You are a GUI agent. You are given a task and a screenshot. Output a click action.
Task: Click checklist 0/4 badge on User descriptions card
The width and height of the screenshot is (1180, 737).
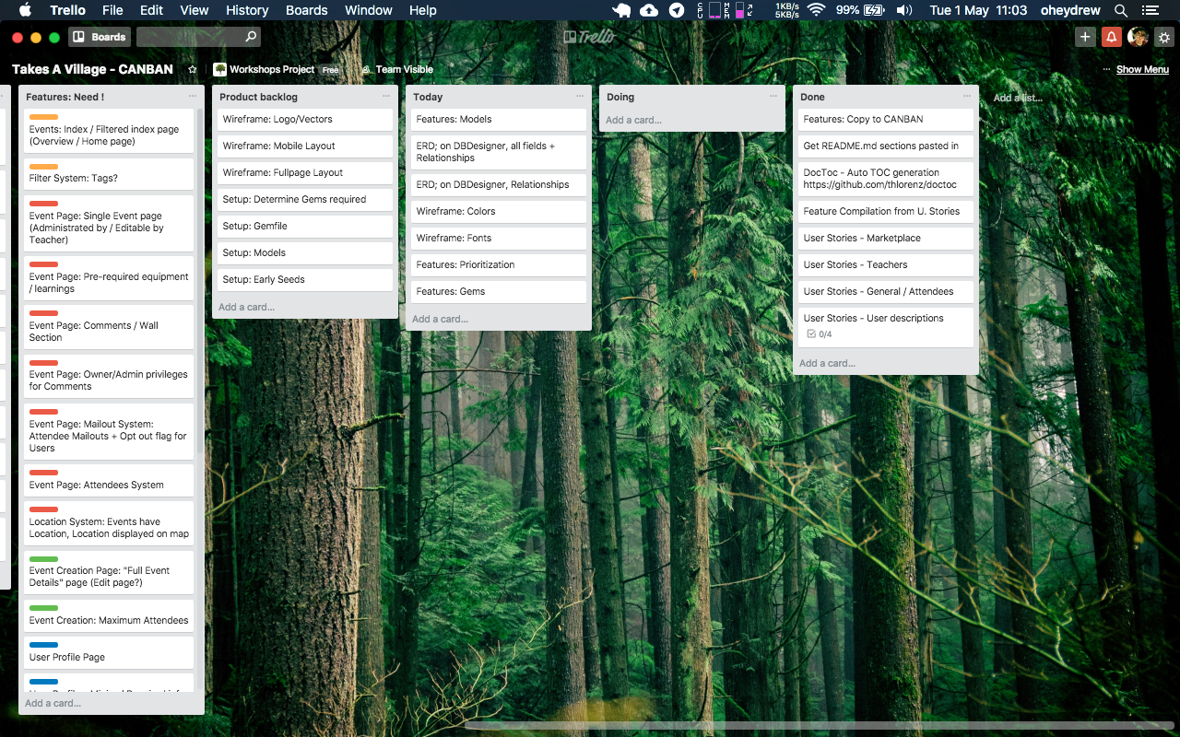pyautogui.click(x=820, y=334)
